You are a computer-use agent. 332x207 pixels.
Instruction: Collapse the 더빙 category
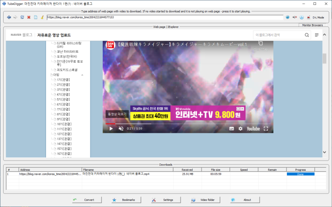(82, 75)
